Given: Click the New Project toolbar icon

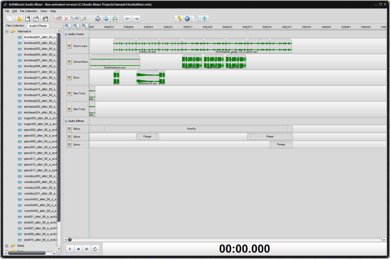Looking at the screenshot, I should pyautogui.click(x=11, y=19).
